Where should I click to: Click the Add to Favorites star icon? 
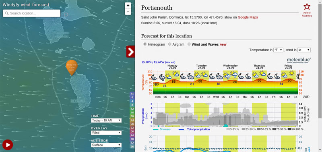[307, 7]
